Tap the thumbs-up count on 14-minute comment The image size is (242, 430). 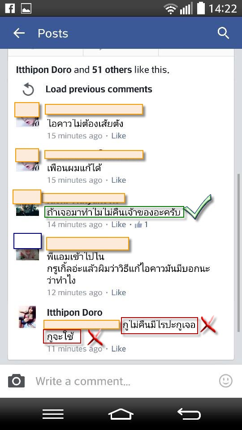point(141,224)
